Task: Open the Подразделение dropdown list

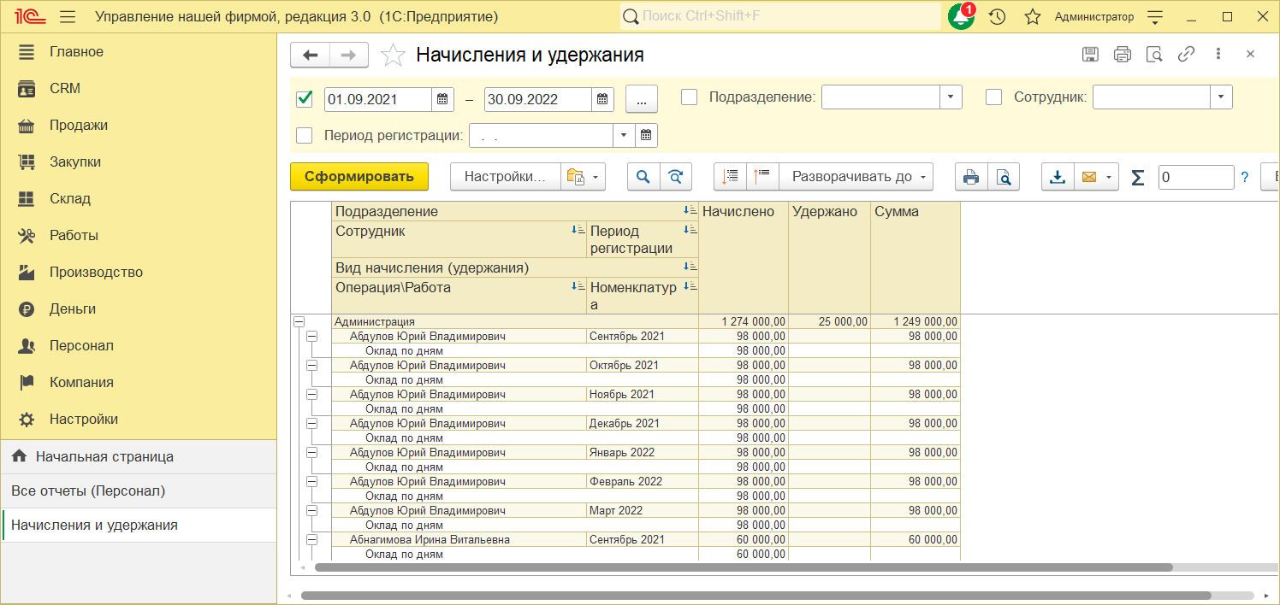Action: 951,97
